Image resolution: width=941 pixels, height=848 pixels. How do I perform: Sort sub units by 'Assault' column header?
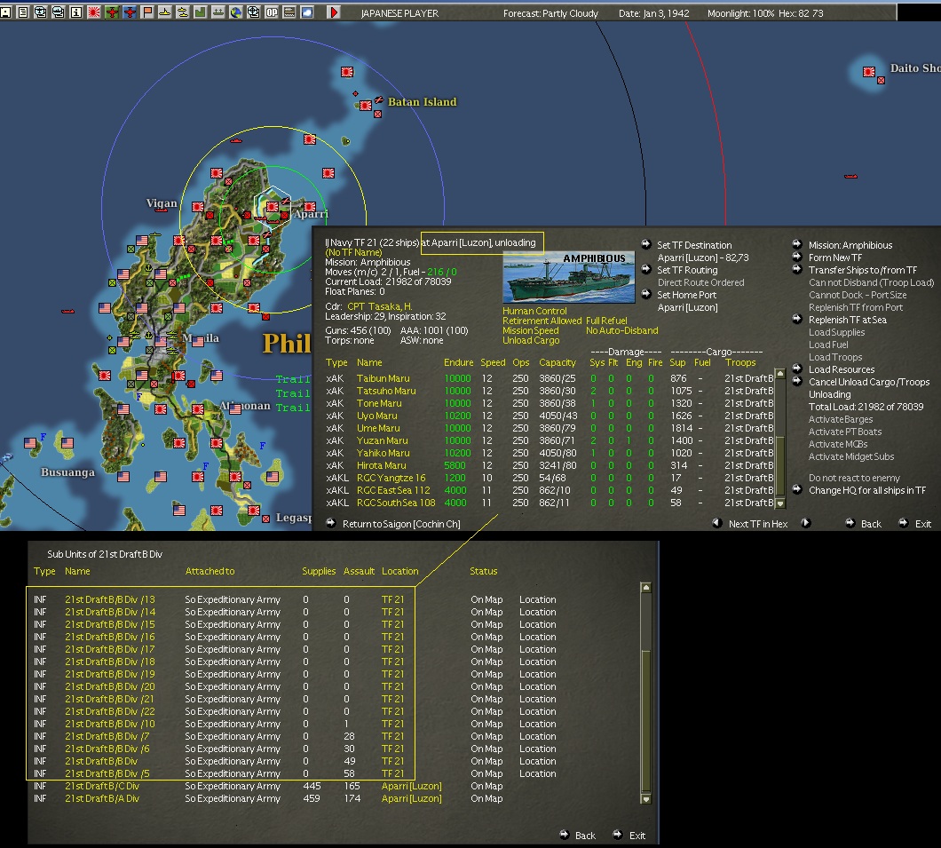click(x=359, y=571)
